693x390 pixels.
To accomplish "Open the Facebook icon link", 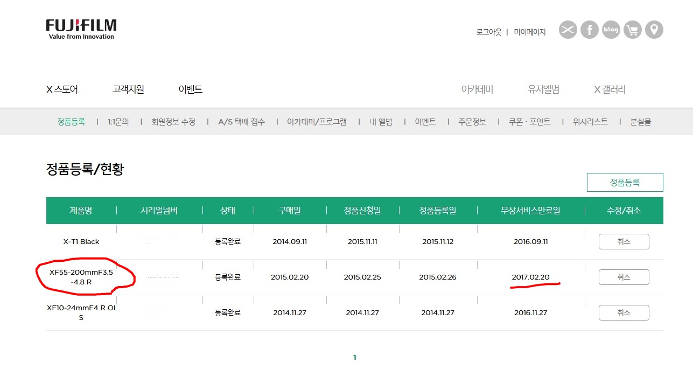I will pos(590,30).
